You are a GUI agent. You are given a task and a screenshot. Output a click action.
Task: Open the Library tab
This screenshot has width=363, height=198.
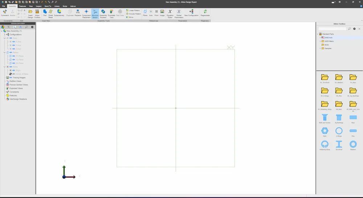(x=57, y=6)
